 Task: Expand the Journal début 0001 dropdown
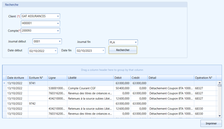(x=60, y=42)
